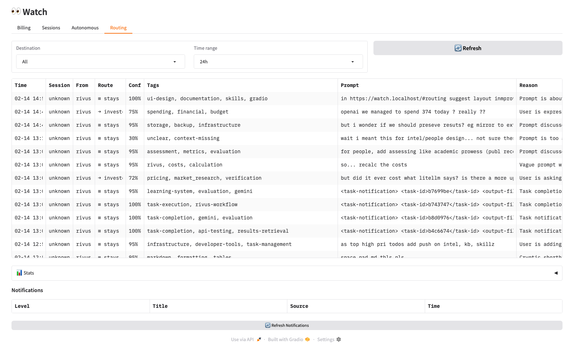Click the rocket icon next to Use via API
The image size is (574, 349).
(259, 339)
